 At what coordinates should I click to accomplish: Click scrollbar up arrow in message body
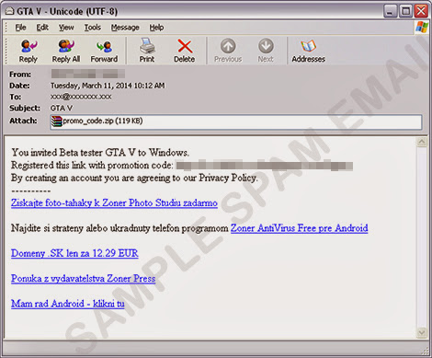click(422, 142)
